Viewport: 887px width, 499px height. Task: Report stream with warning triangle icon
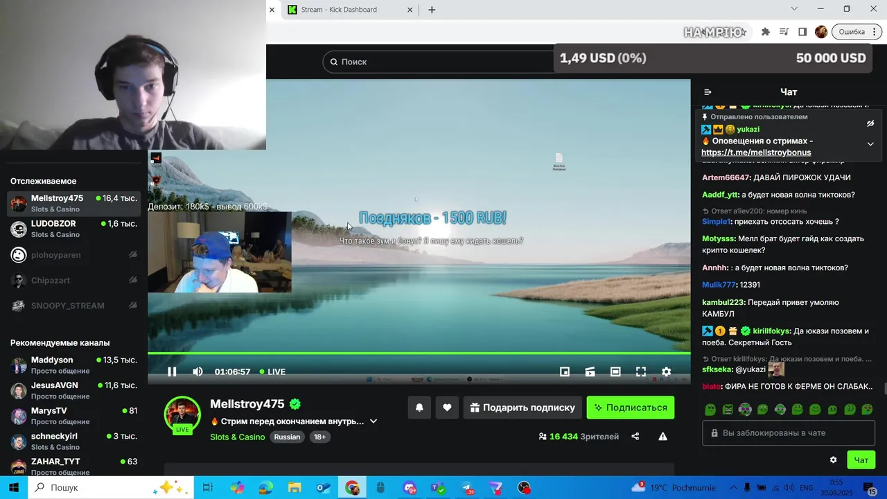coord(662,437)
